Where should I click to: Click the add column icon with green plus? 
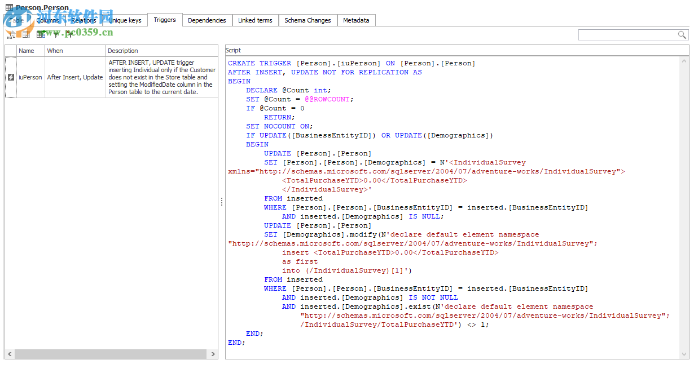click(x=41, y=35)
